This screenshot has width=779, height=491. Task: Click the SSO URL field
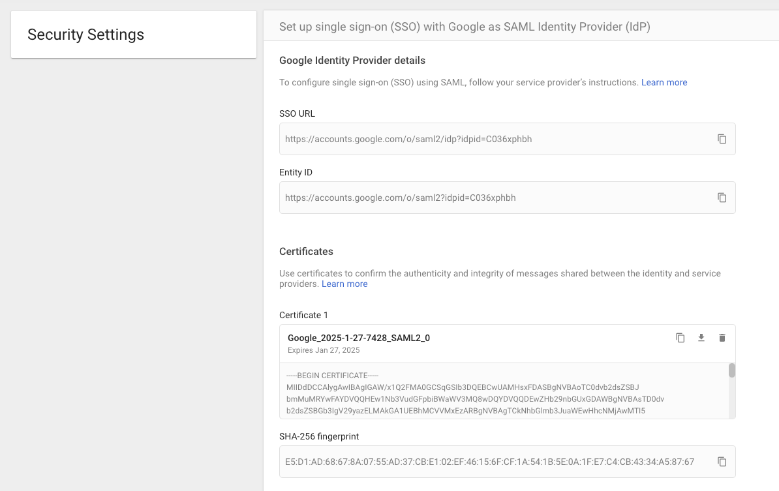click(507, 139)
